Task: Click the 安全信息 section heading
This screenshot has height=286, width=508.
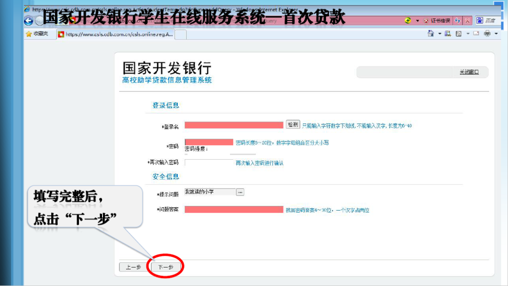Action: (166, 177)
